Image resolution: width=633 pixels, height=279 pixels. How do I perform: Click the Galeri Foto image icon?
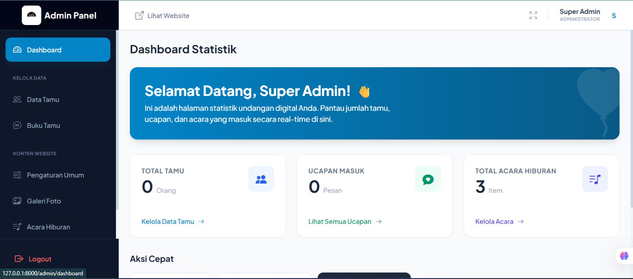(x=17, y=201)
